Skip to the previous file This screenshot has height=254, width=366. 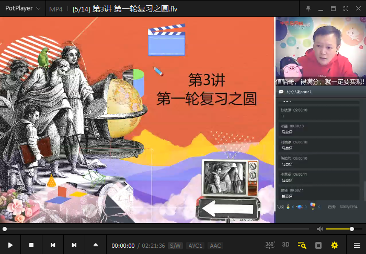point(53,245)
